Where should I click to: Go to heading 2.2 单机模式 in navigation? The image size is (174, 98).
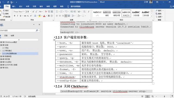7,51
